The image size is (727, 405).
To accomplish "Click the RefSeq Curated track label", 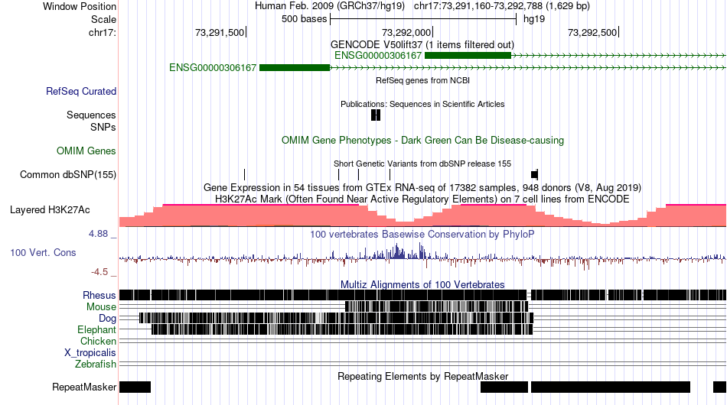I will pos(81,91).
